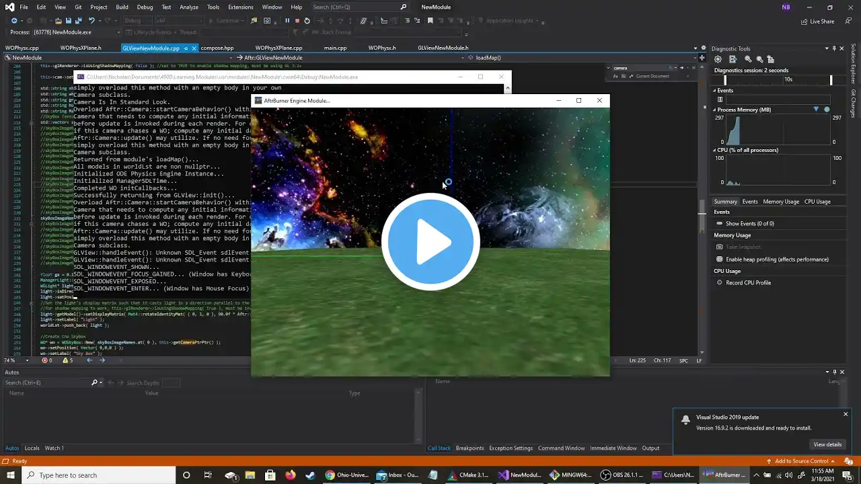This screenshot has width=861, height=484.
Task: Restart the debug session
Action: click(x=307, y=21)
